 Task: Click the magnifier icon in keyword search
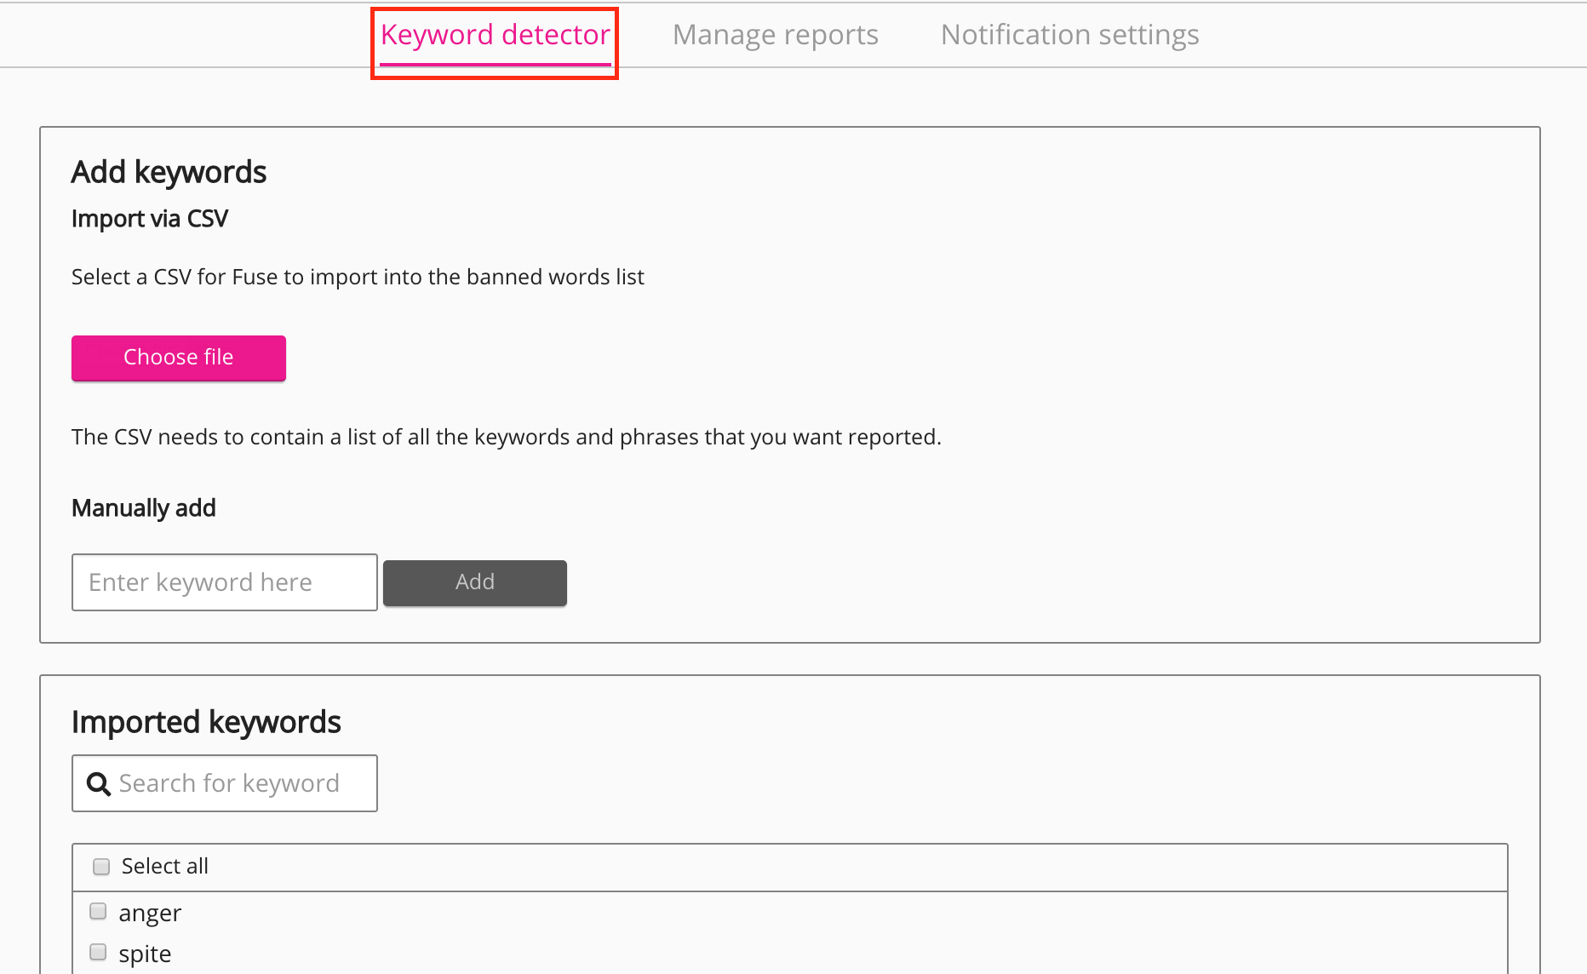[99, 784]
